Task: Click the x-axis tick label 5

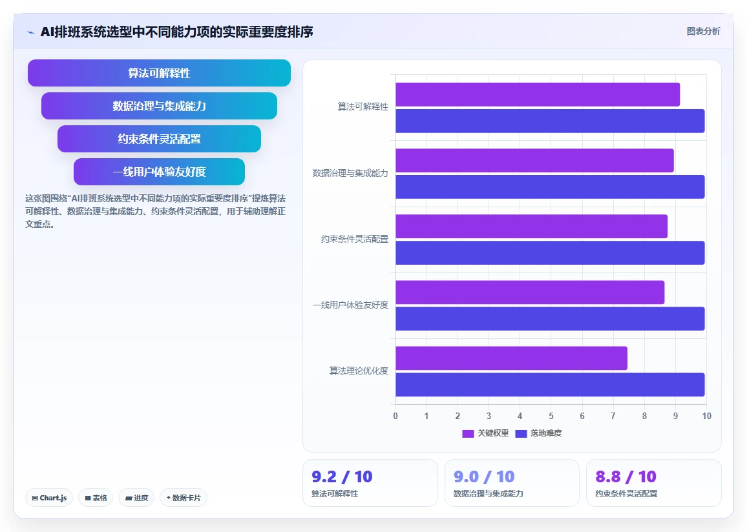Action: tap(551, 416)
